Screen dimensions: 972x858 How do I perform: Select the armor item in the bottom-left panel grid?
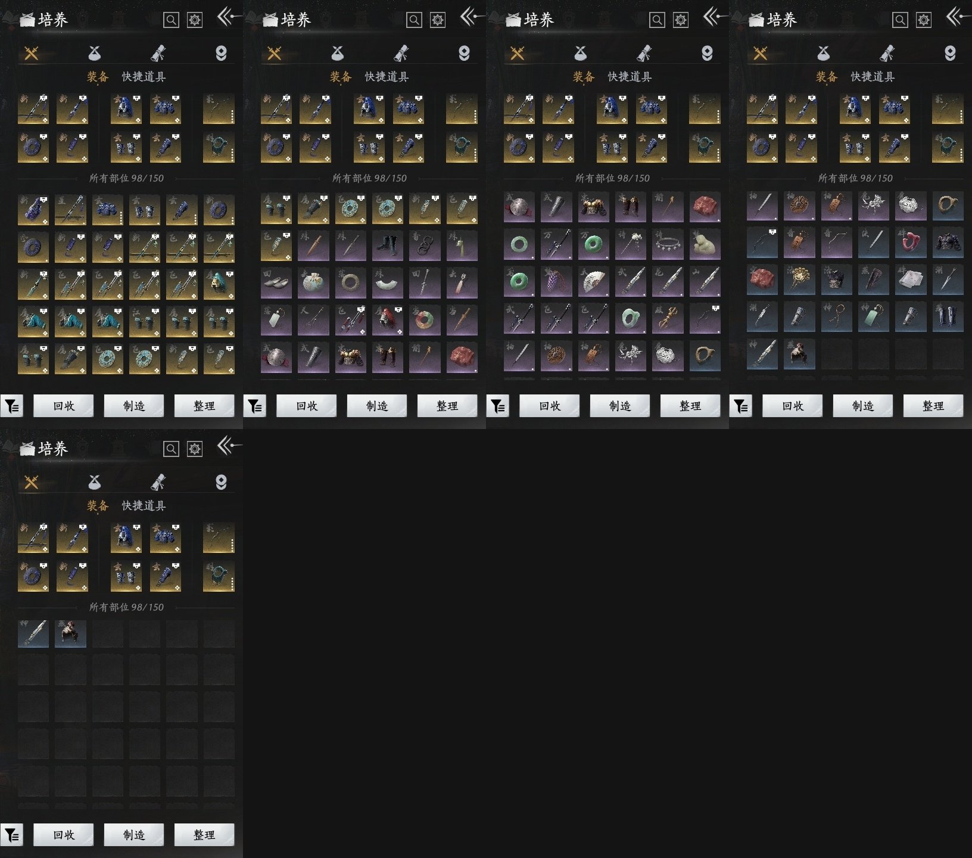pyautogui.click(x=70, y=634)
